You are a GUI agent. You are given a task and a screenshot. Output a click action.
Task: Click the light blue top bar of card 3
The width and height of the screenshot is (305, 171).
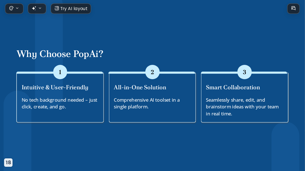(x=270, y=73)
